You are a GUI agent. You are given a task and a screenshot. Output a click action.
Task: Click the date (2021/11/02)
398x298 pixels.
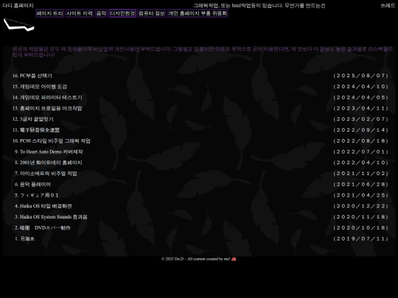coord(360,174)
